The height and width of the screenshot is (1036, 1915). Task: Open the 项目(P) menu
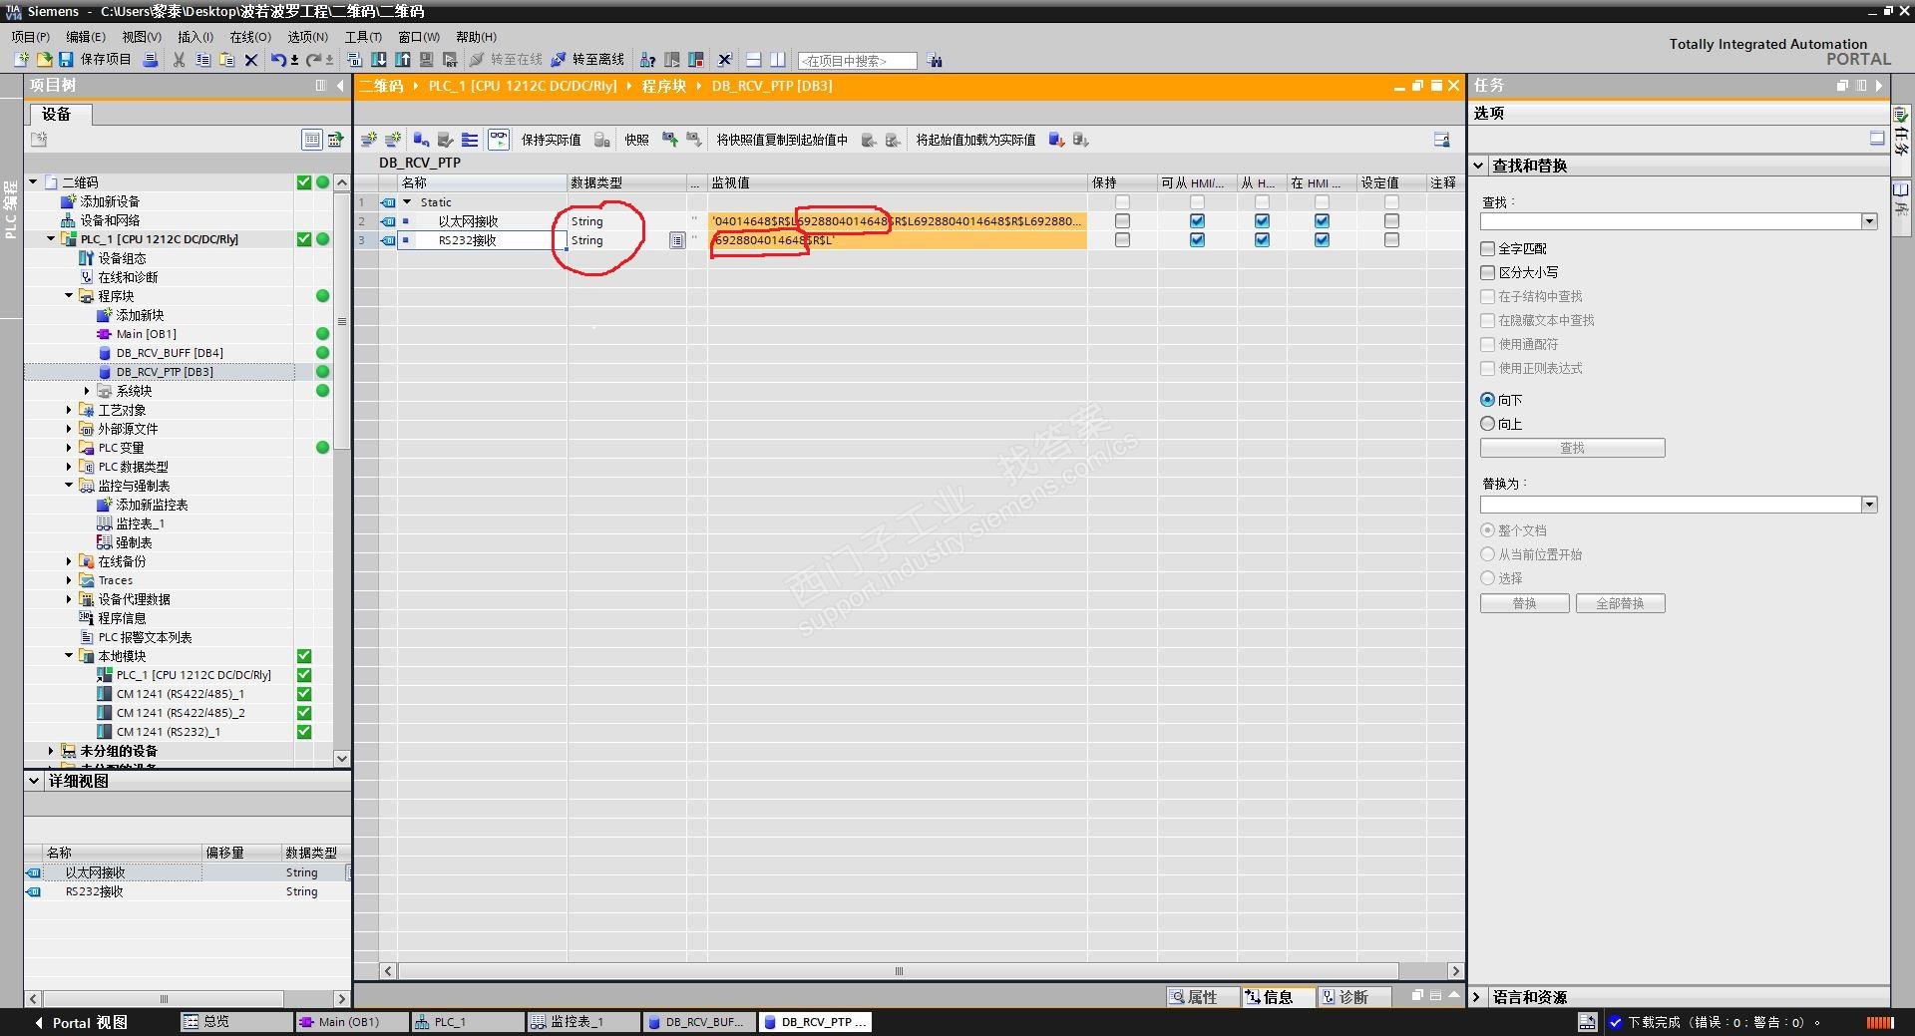31,37
